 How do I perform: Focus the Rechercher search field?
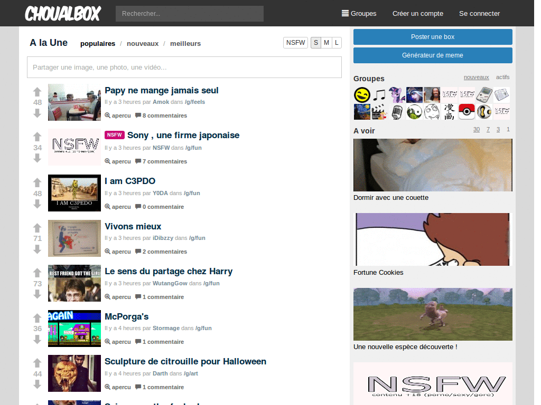pos(190,14)
